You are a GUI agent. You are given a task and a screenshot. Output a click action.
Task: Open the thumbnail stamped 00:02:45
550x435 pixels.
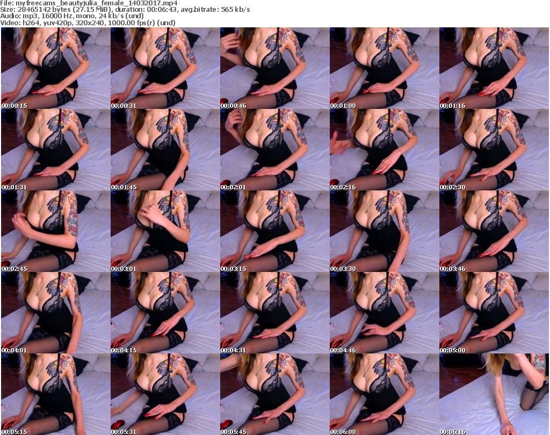(x=56, y=231)
